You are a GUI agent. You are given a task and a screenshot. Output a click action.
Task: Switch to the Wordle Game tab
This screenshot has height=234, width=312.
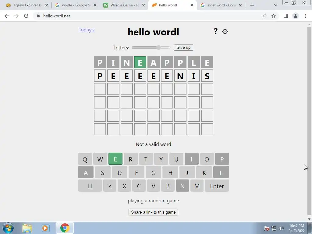[124, 5]
